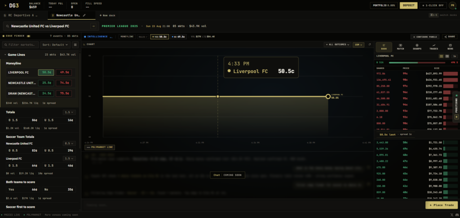Screen dimensions: 460x218
Task: Select the split order book view icon
Action: pos(447,56)
